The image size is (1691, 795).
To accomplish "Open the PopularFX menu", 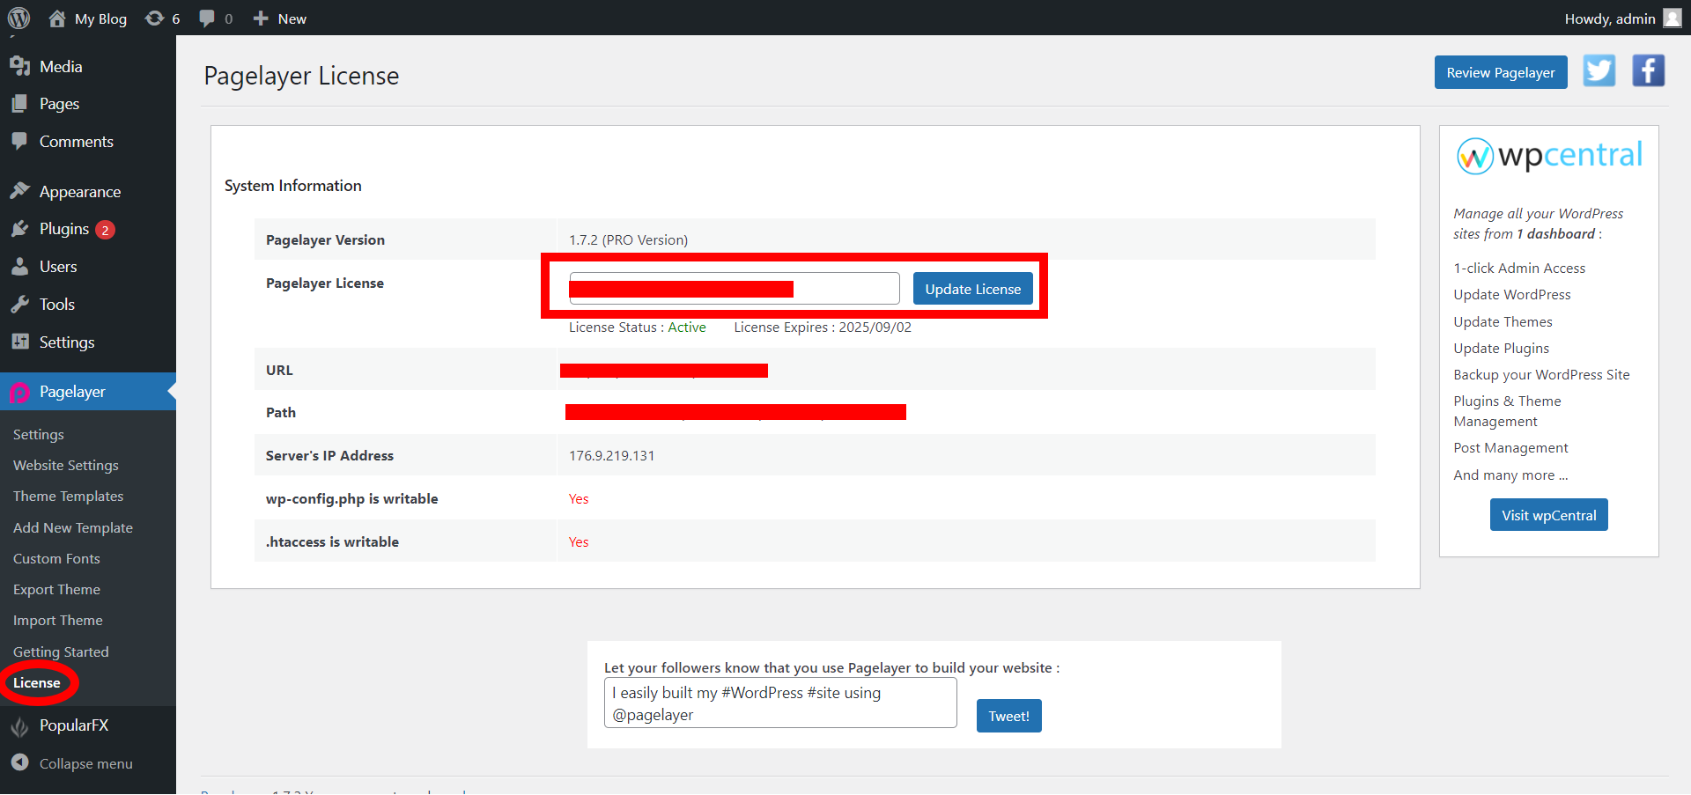I will (74, 725).
